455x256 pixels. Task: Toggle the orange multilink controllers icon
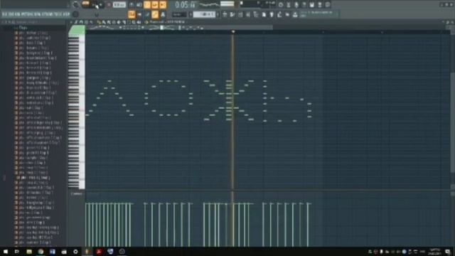[155, 14]
